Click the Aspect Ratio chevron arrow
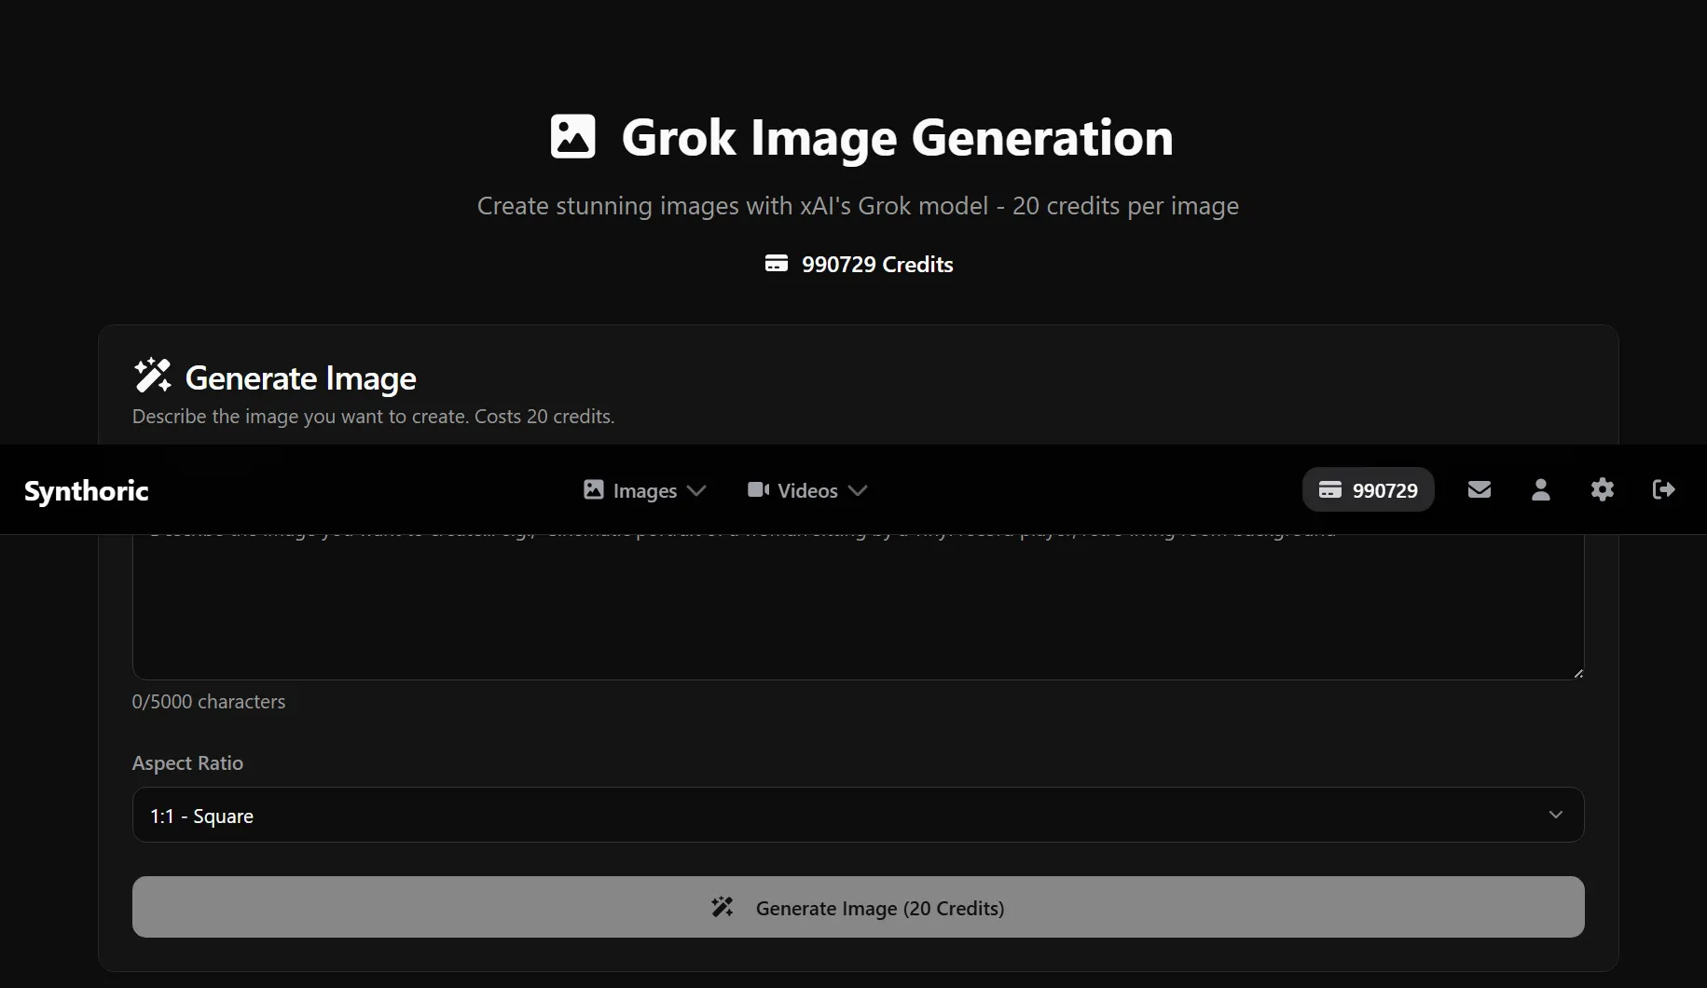The width and height of the screenshot is (1707, 988). [1555, 815]
